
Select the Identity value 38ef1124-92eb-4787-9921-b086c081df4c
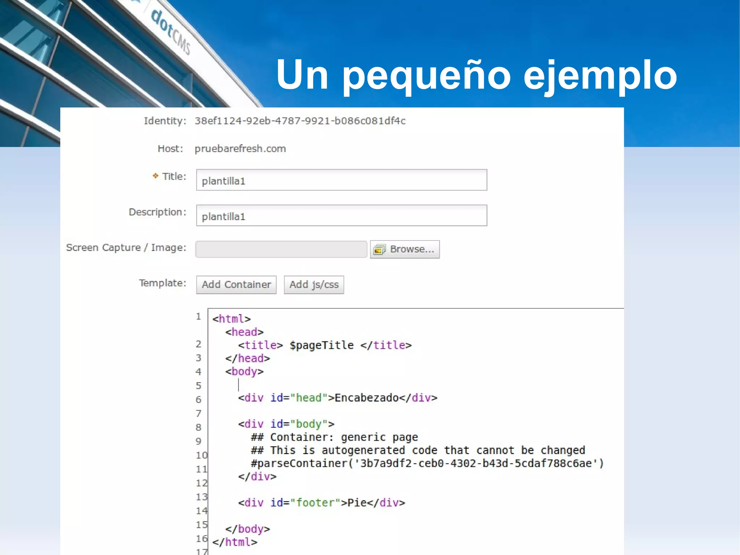click(300, 121)
